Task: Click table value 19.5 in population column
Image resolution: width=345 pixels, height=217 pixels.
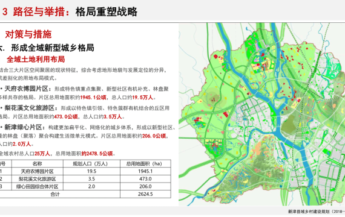Action: (x=91, y=171)
